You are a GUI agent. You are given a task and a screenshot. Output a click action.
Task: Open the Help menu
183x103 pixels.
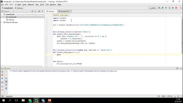coord(59,5)
